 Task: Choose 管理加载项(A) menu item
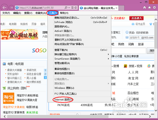click(x=79, y=63)
